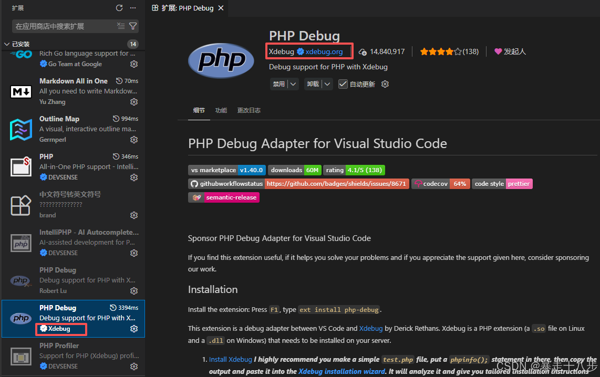The height and width of the screenshot is (377, 600).
Task: Click Go Team at Google publisher text
Action: pos(75,64)
